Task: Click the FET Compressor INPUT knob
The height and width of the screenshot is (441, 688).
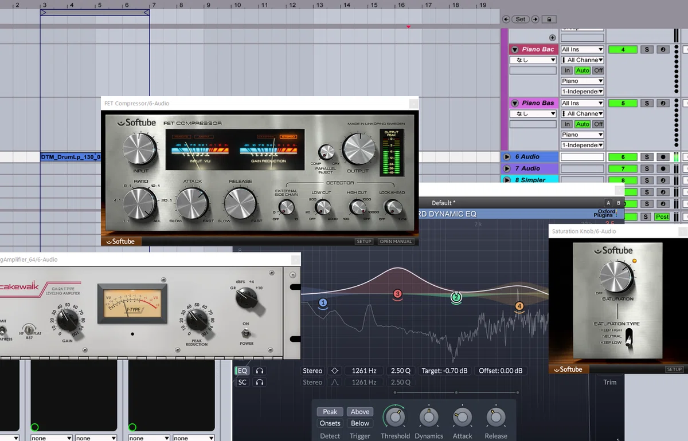Action: point(140,149)
